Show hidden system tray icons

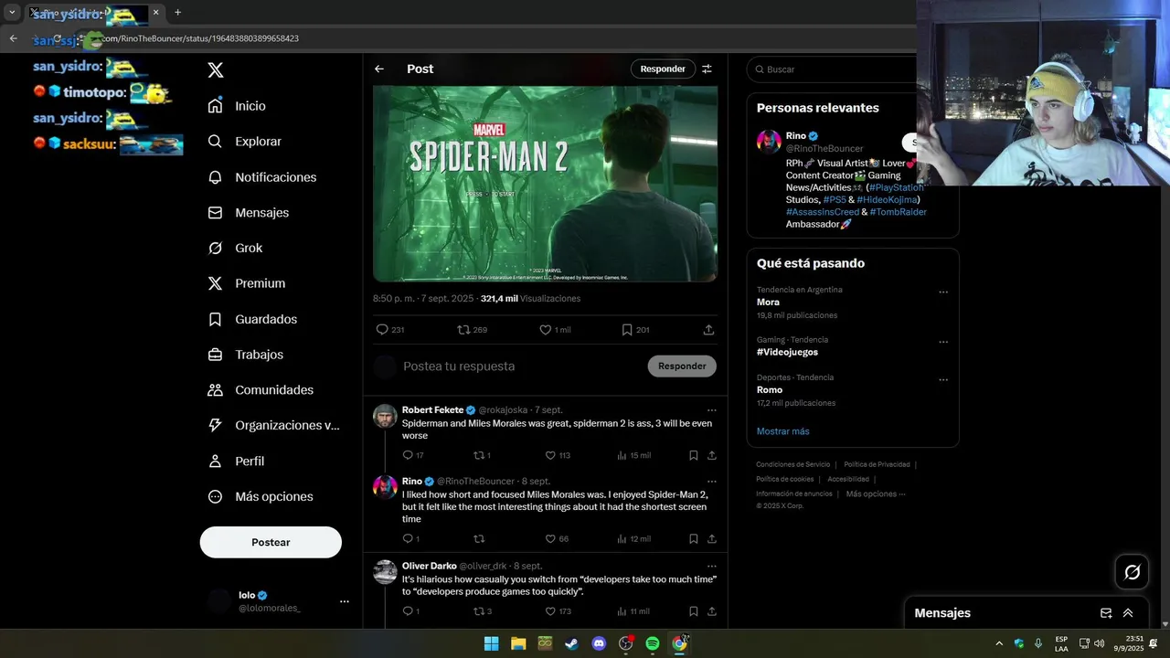(x=998, y=643)
